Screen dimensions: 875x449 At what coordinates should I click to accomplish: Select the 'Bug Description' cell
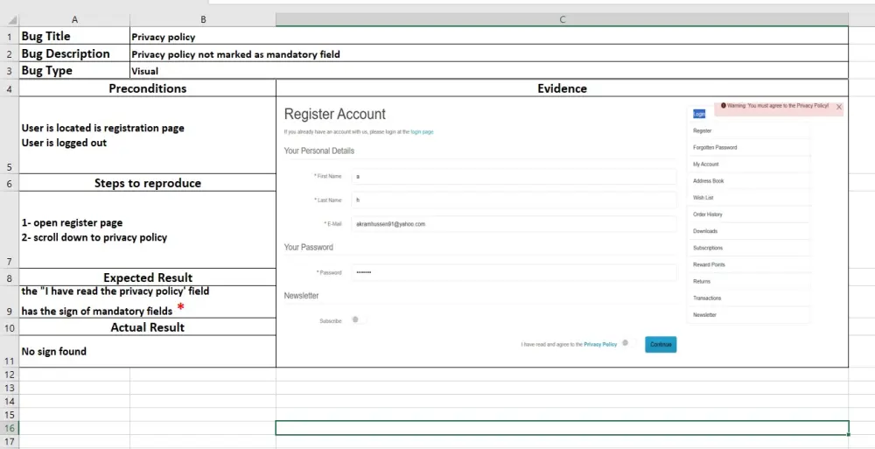click(x=74, y=53)
